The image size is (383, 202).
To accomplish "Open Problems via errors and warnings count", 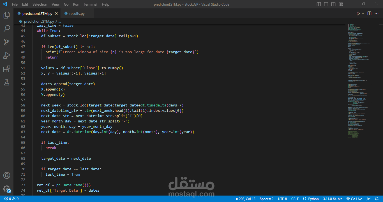I will tap(11, 199).
